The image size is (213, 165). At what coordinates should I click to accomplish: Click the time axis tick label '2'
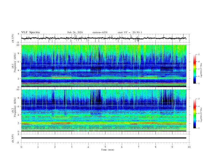pyautogui.click(x=55, y=147)
